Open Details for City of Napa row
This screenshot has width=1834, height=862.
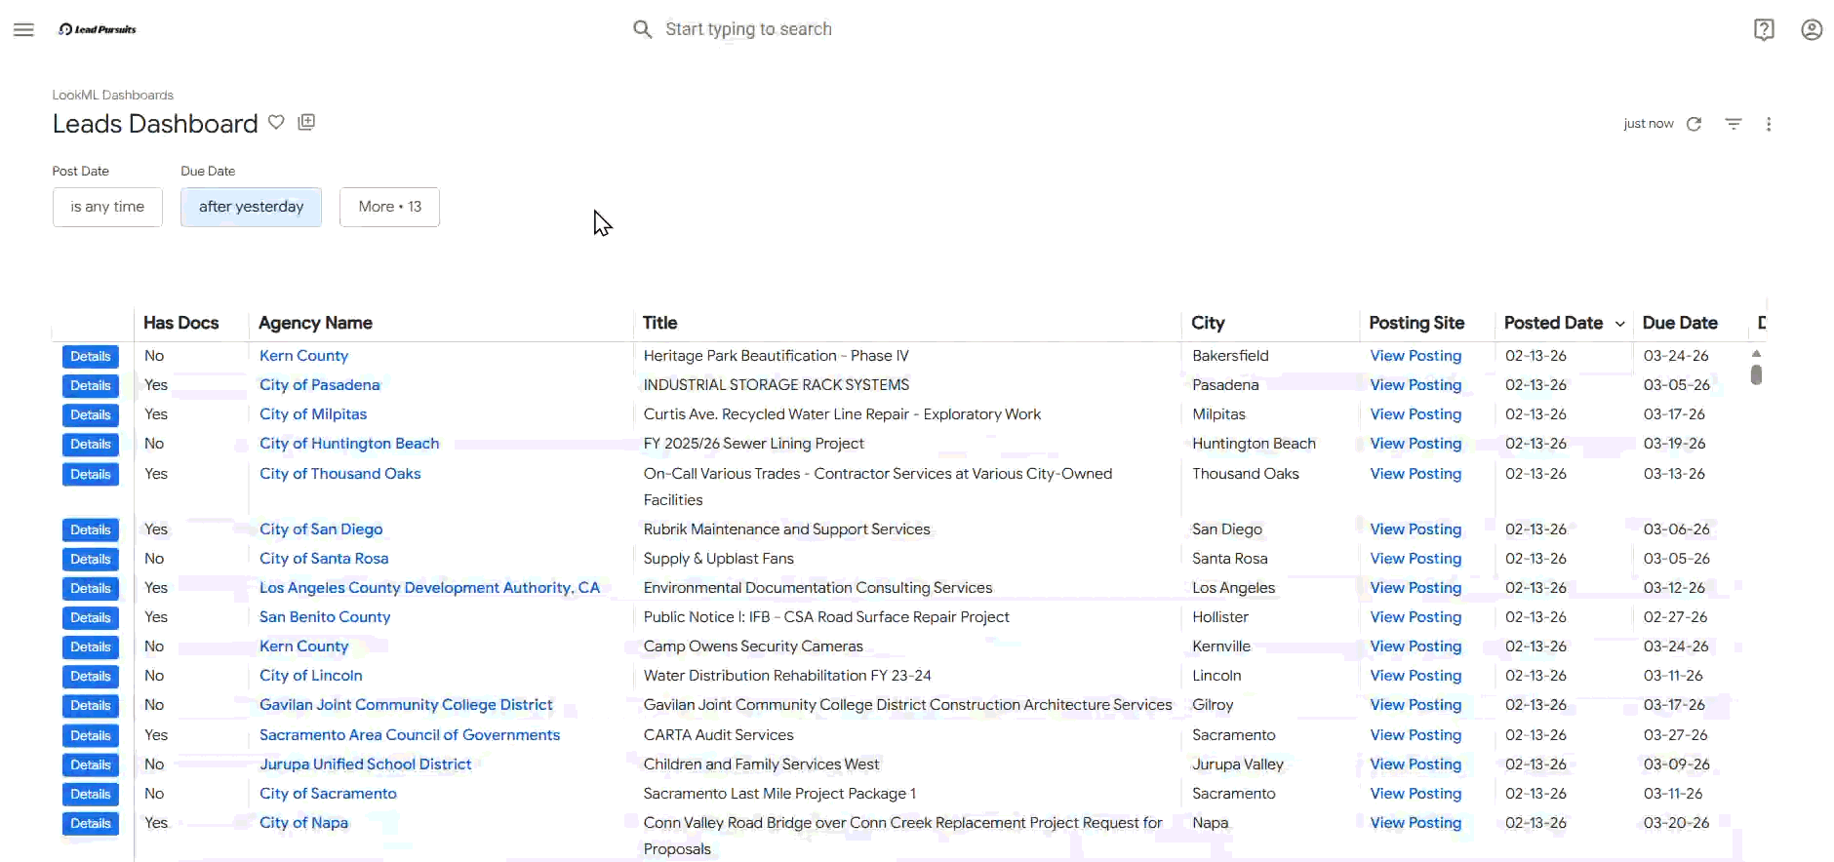point(91,824)
